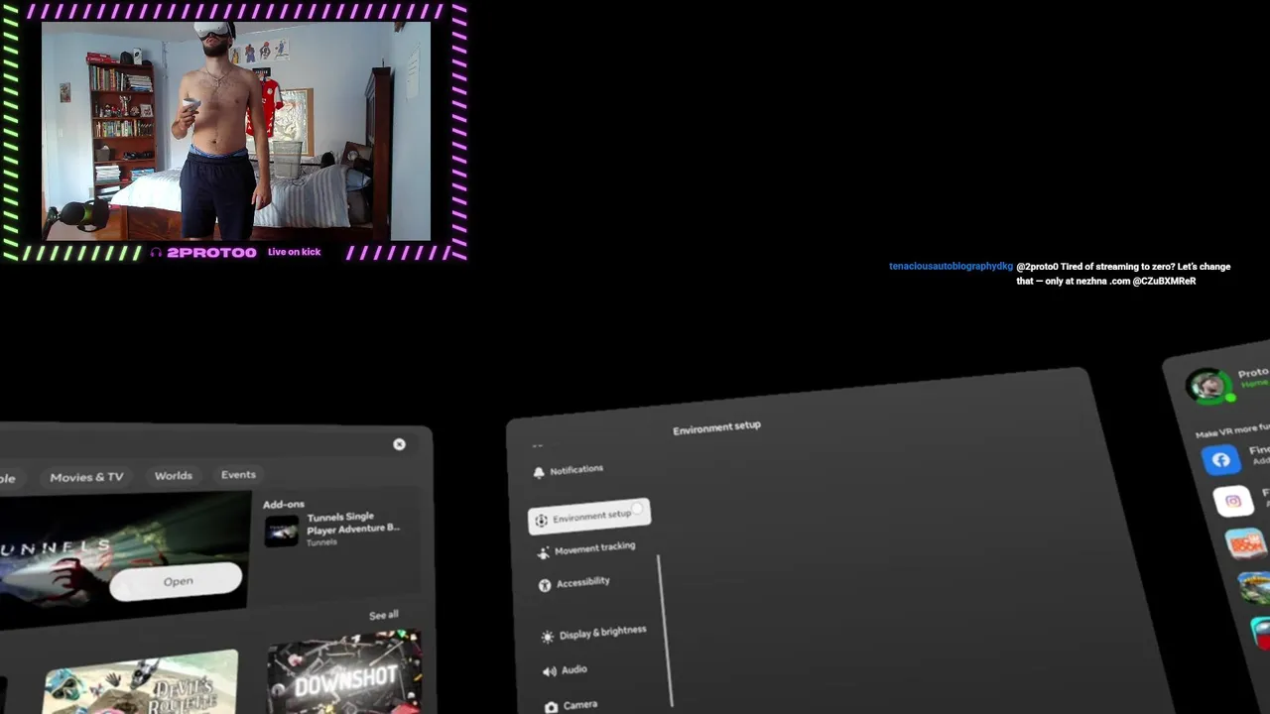Open the Instagram icon in profile panel
Viewport: 1270px width, 714px height.
click(x=1233, y=501)
